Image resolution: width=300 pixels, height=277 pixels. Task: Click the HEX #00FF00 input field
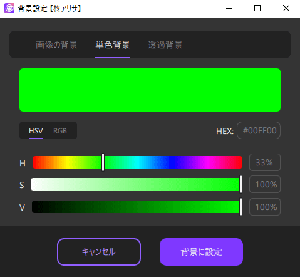pyautogui.click(x=259, y=130)
